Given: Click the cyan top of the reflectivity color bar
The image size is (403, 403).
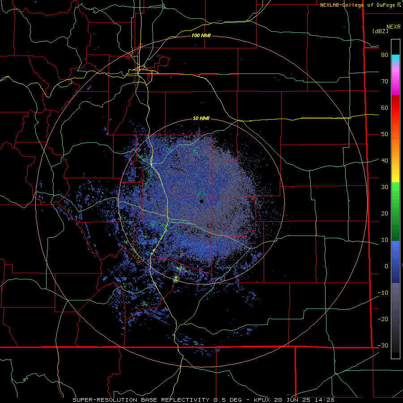Looking at the screenshot, I should point(395,58).
